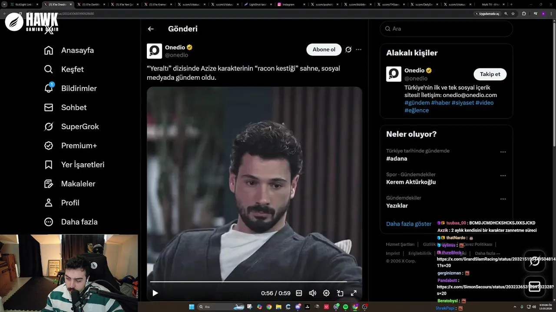Click the Grok icon on the post
556x312 pixels.
[x=348, y=49]
